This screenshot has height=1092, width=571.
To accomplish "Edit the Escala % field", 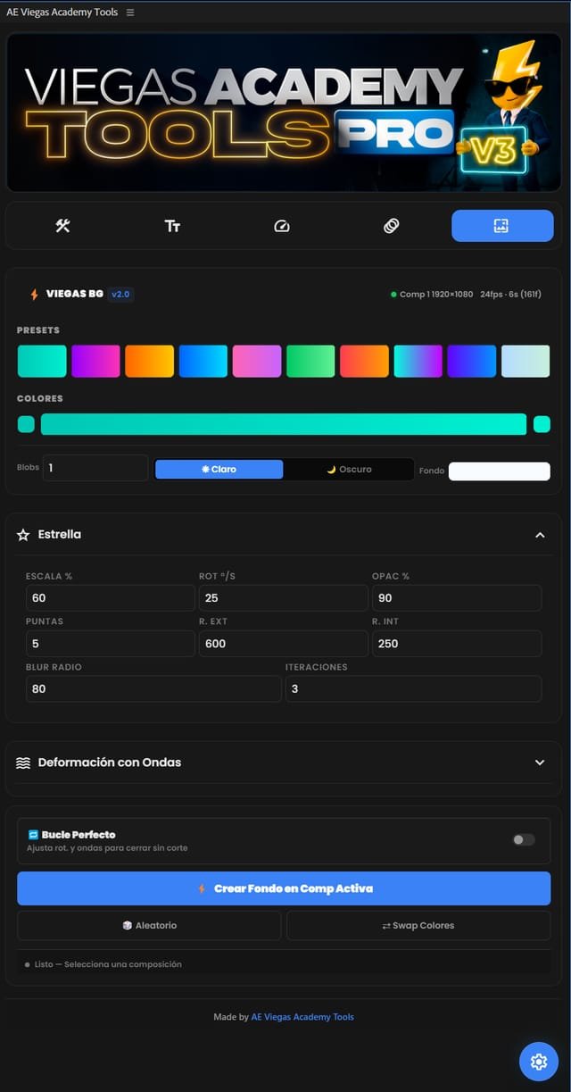I will click(x=110, y=598).
